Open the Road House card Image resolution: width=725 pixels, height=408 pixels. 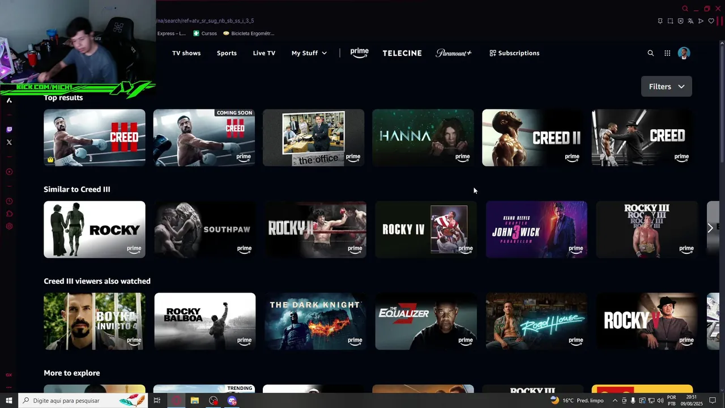536,321
